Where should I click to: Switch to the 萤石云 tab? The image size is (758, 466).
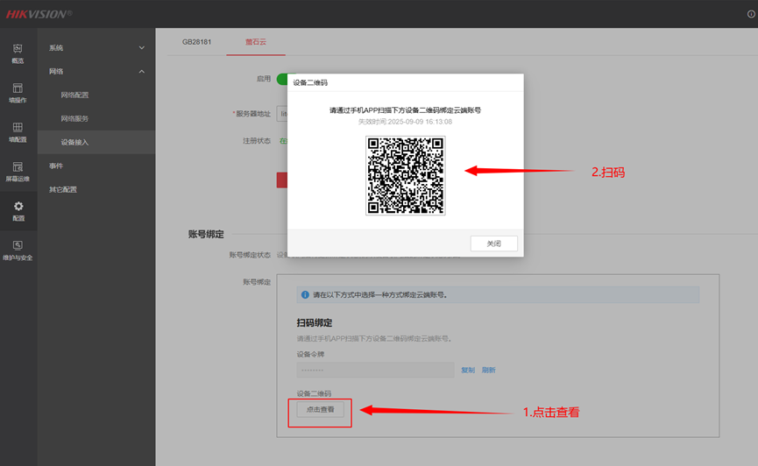point(256,42)
